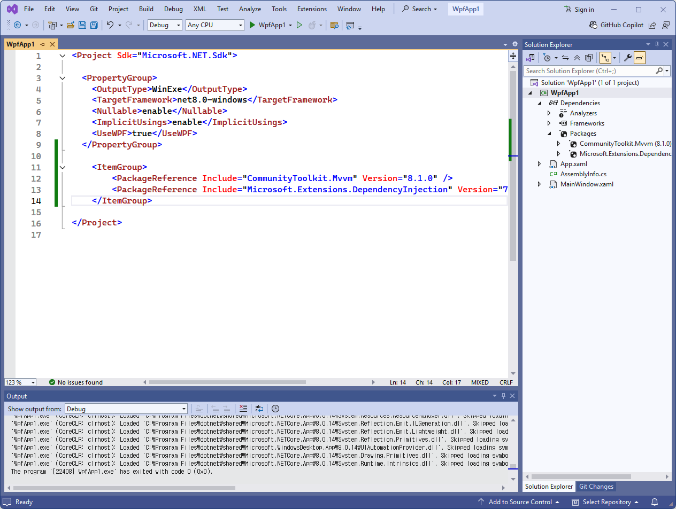Image resolution: width=676 pixels, height=509 pixels.
Task: Toggle Show All Files in Solution Explorer
Action: click(x=589, y=58)
